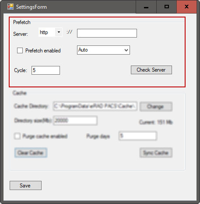Close the SettingsForm window
This screenshot has height=204, width=200.
click(186, 7)
